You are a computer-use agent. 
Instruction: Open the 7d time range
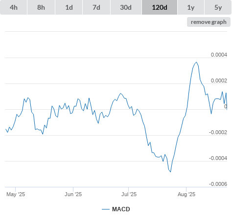click(x=96, y=7)
